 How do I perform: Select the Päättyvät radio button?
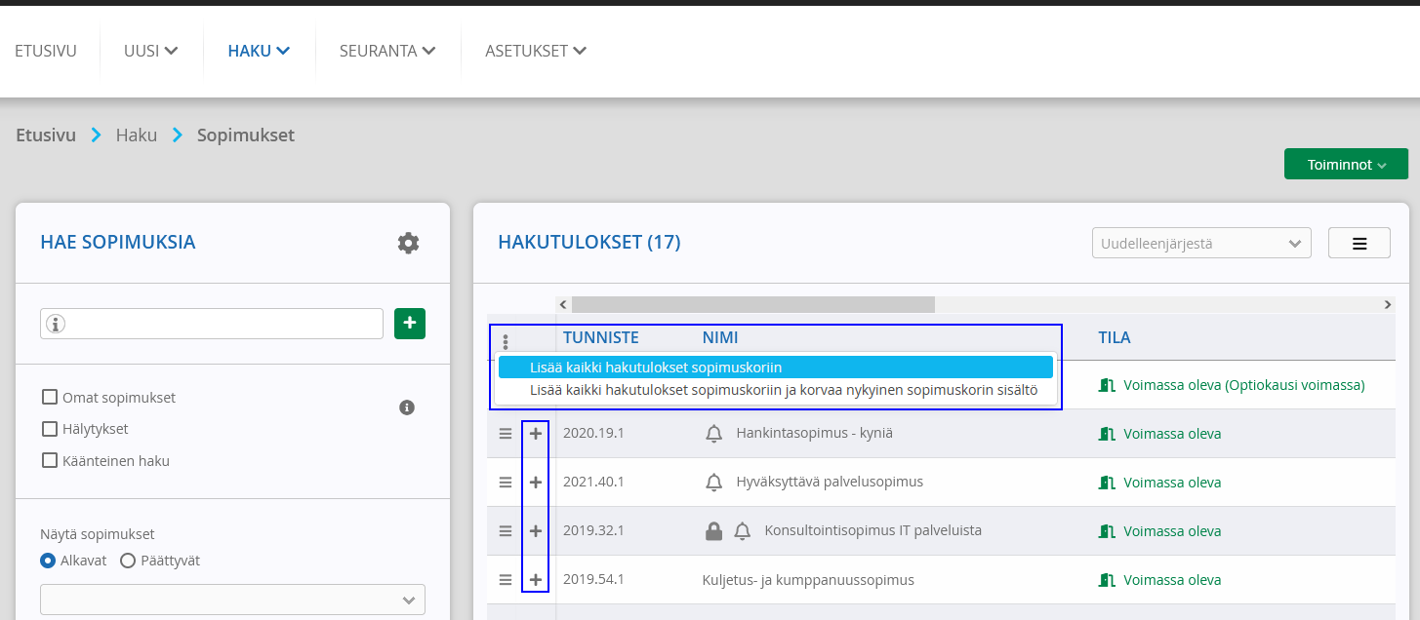[x=128, y=561]
